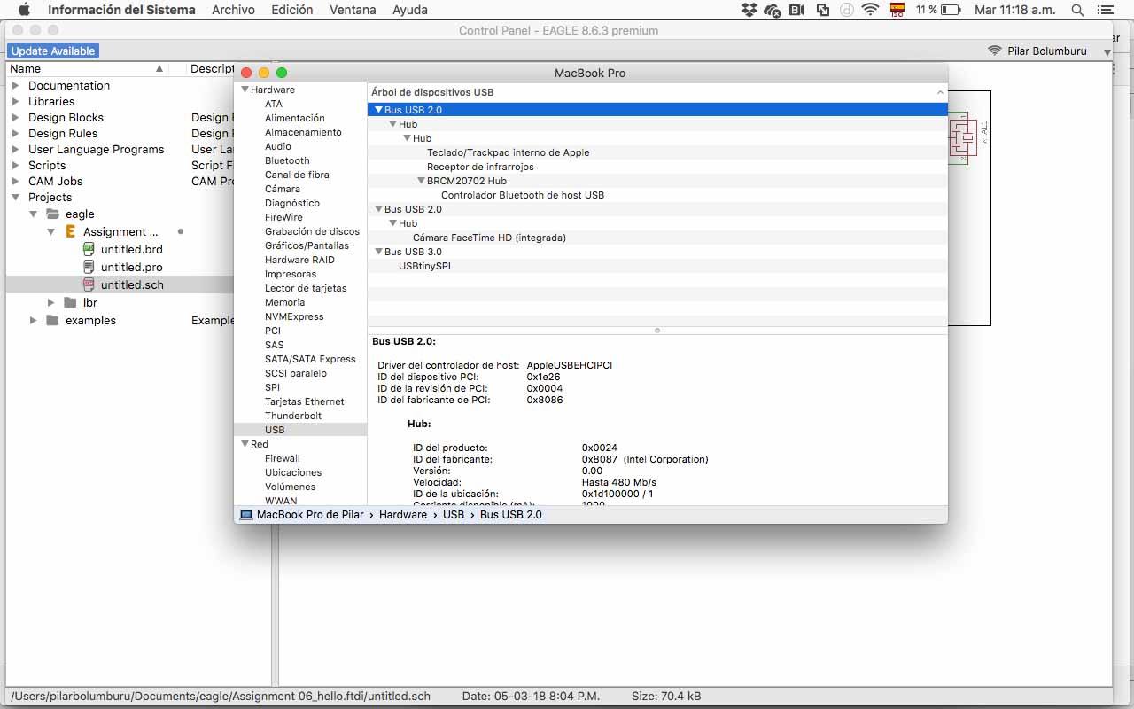This screenshot has height=709, width=1134.
Task: Click the Spanish input source flag icon
Action: [x=897, y=10]
